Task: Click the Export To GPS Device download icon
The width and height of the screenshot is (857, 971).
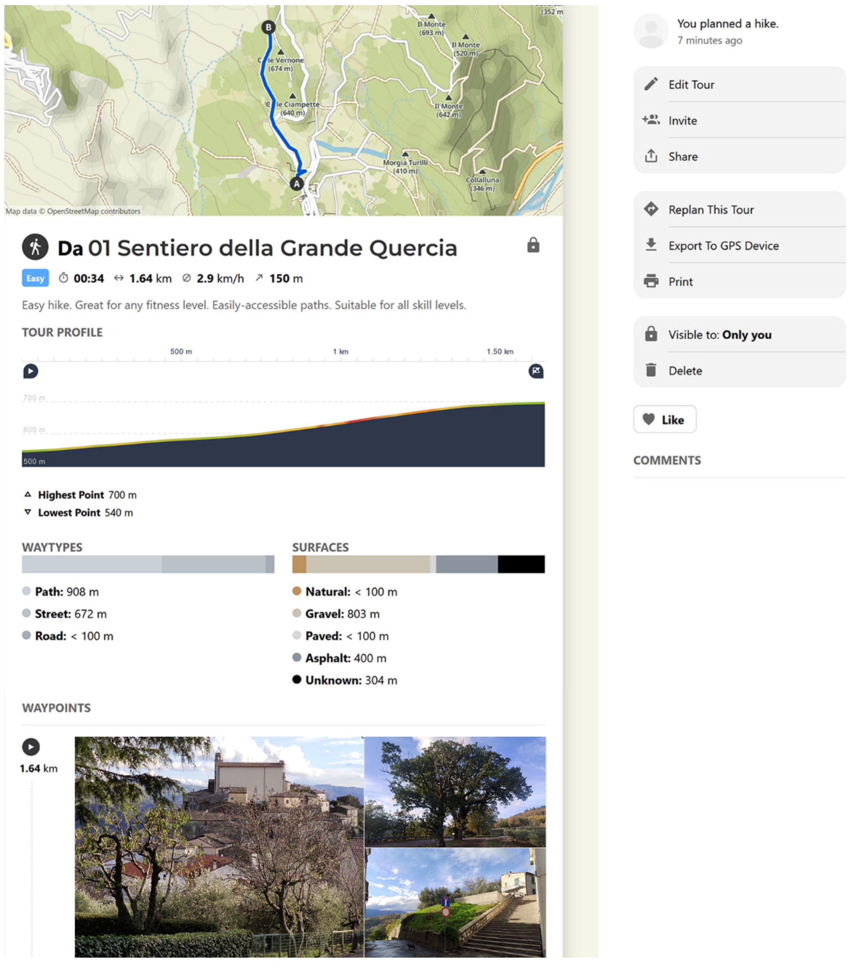Action: [x=651, y=245]
